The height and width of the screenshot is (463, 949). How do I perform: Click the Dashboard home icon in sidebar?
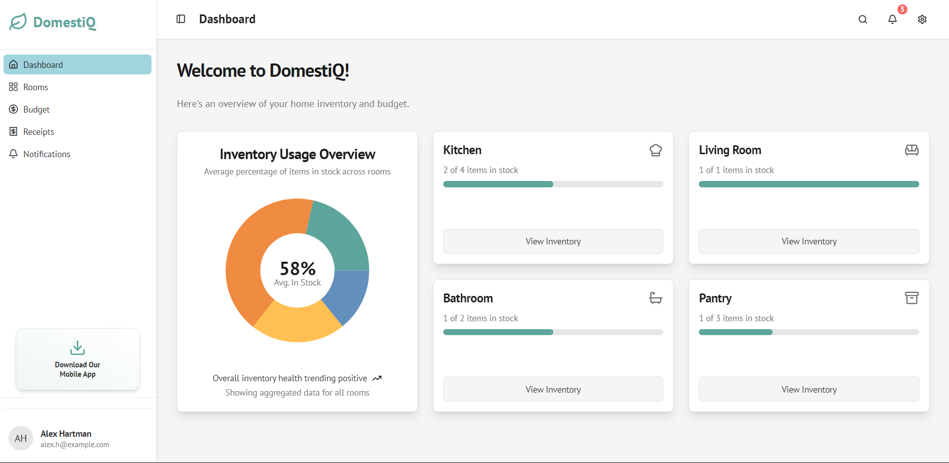click(13, 64)
